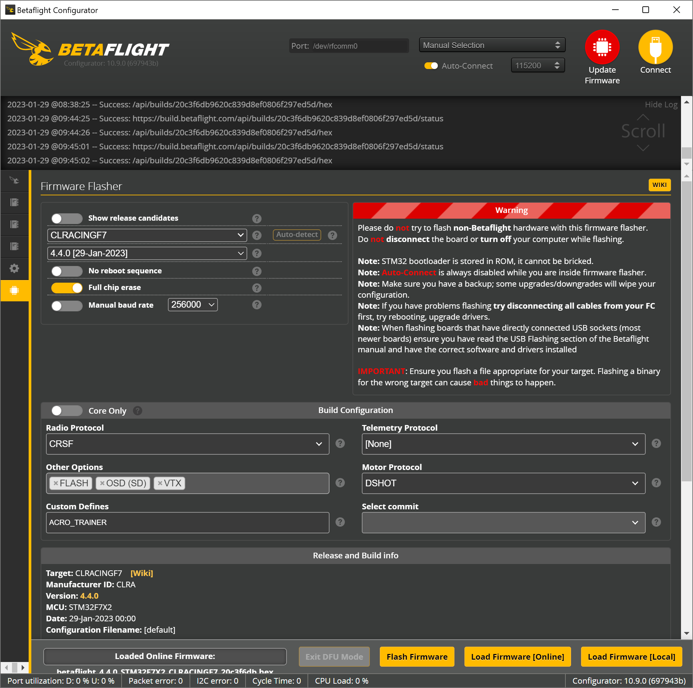Click the help icon beside Auto-detect

coord(332,235)
